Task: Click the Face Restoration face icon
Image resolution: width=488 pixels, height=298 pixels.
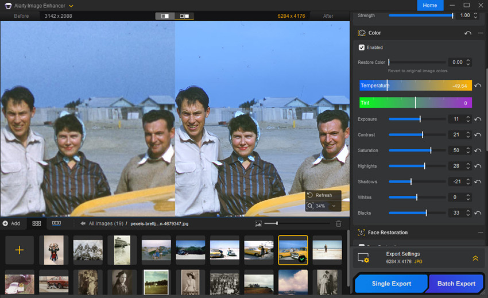Action: pos(361,233)
